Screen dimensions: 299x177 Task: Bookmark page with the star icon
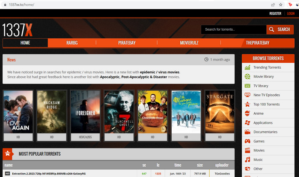(281, 5)
